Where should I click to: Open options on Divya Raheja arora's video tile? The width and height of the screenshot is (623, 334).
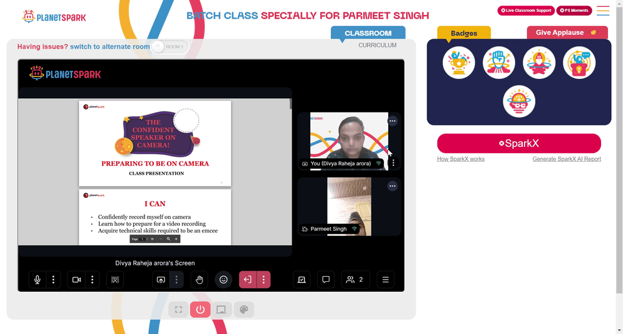[x=392, y=121]
